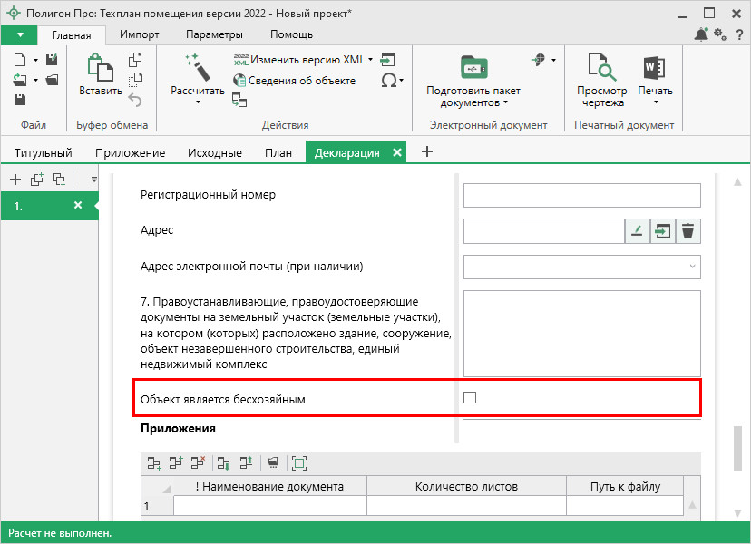Viewport: 751px width, 544px height.
Task: Open the Параметры ribbon tab
Action: pos(214,34)
